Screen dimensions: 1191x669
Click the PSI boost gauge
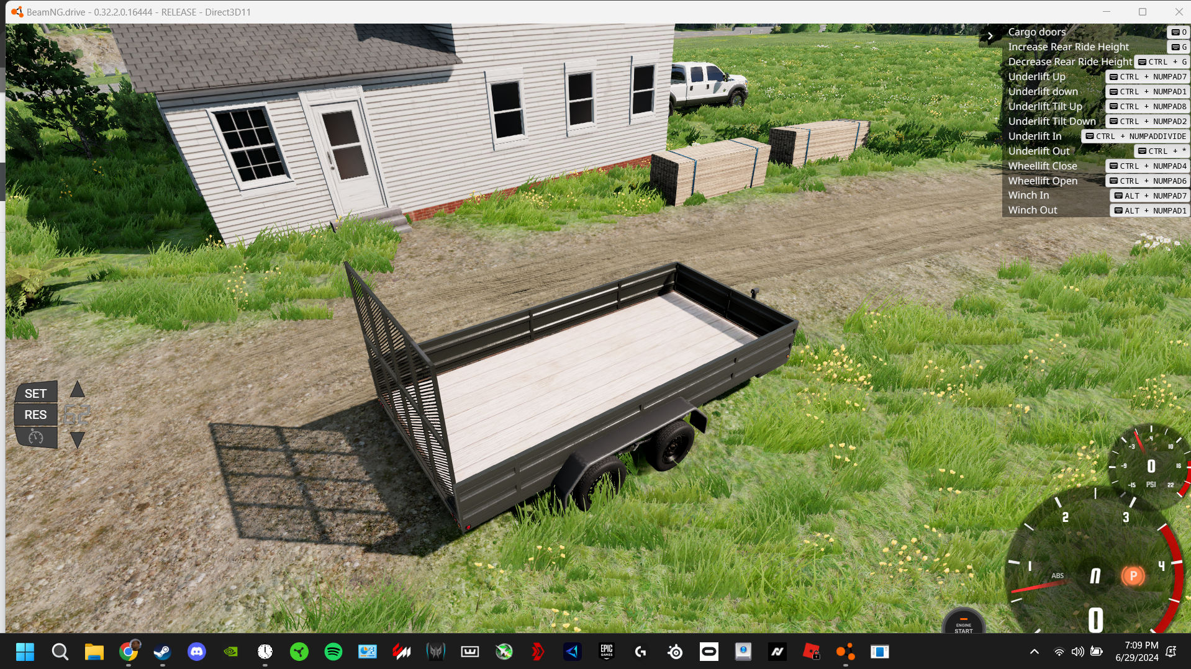(x=1150, y=465)
